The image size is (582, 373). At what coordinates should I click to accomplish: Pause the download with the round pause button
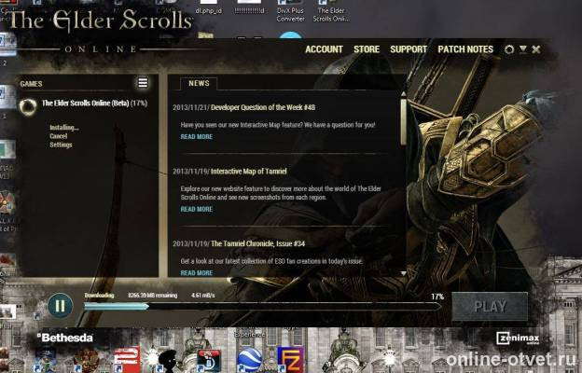click(59, 305)
